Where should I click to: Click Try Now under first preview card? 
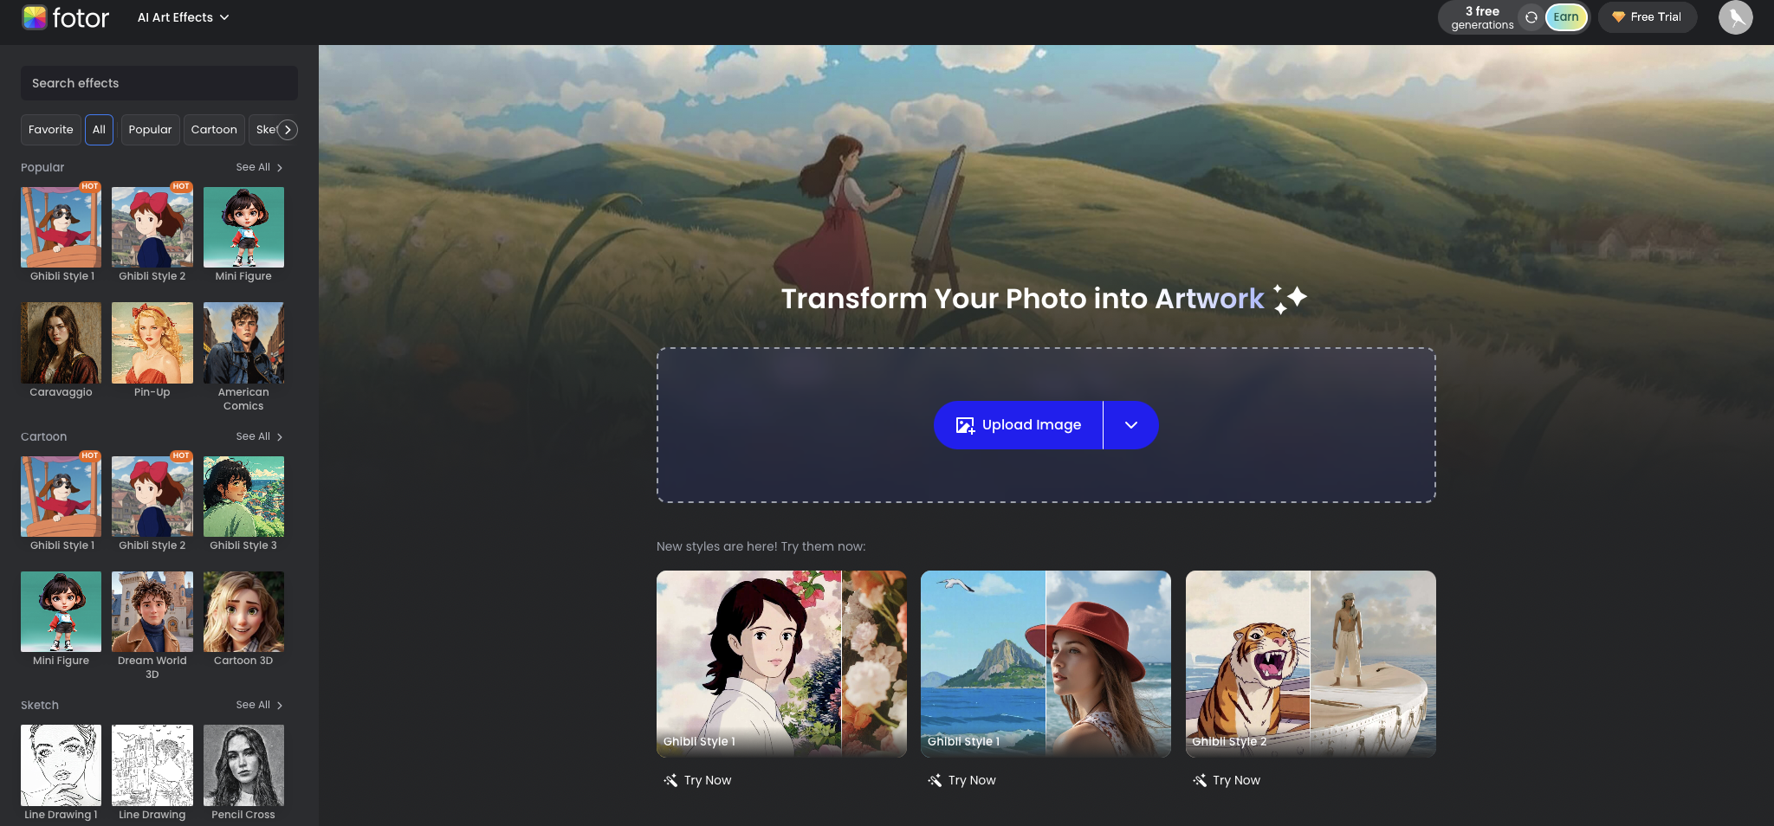coord(698,780)
